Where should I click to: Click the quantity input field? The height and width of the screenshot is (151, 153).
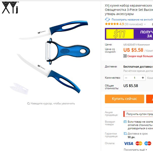(x=135, y=78)
